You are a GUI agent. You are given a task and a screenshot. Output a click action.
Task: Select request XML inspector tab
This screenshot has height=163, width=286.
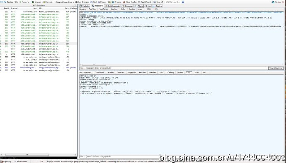pos(156,9)
